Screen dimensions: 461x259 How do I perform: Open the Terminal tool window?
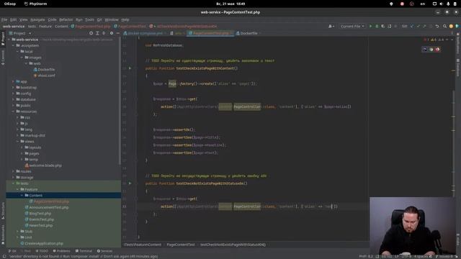[84, 251]
